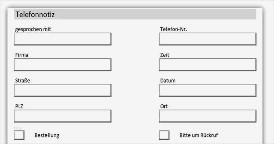274x144 pixels.
Task: Click the 'Ort' field label
Action: (164, 106)
